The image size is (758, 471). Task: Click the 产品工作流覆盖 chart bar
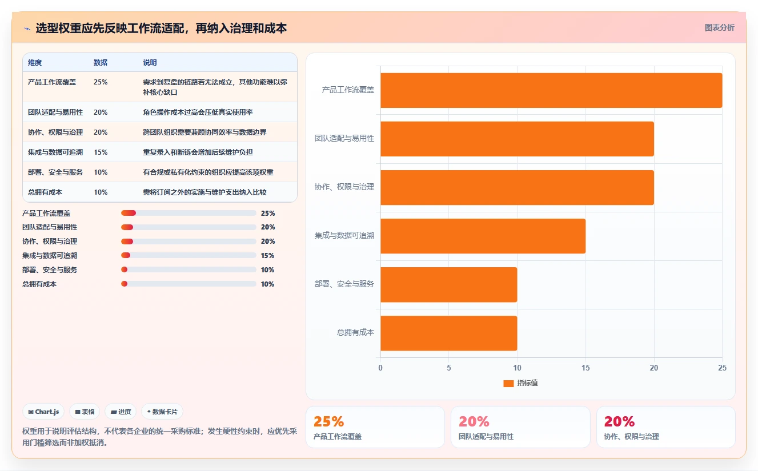pos(551,90)
